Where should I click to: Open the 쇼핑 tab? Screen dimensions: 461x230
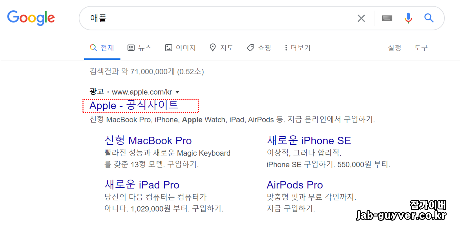point(259,48)
